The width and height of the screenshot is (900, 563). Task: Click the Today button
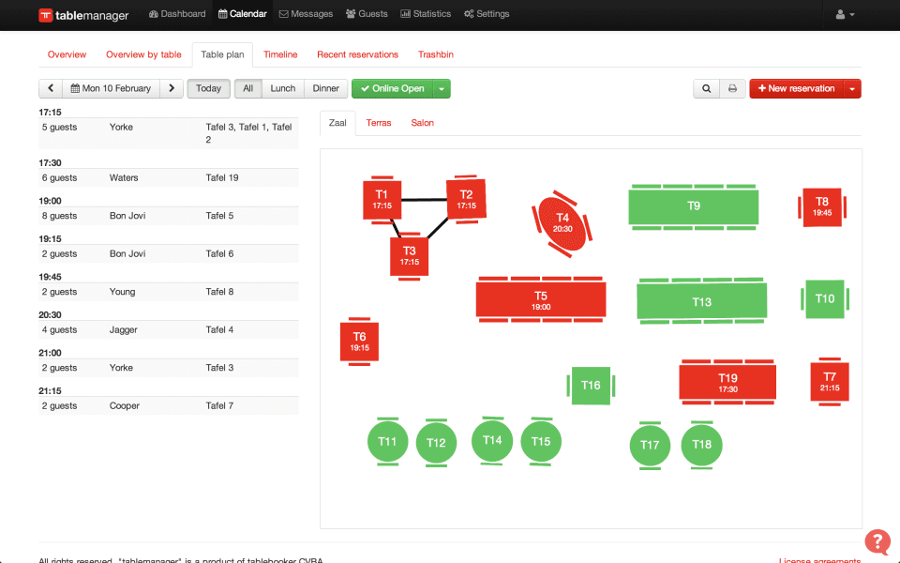(208, 88)
